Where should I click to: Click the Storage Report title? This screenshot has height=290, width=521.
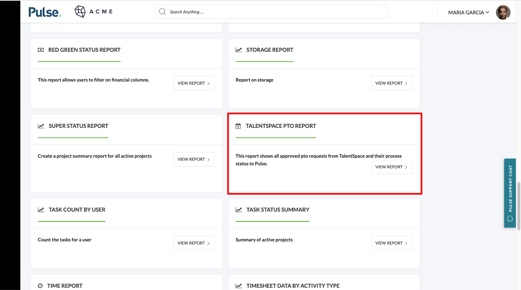270,50
